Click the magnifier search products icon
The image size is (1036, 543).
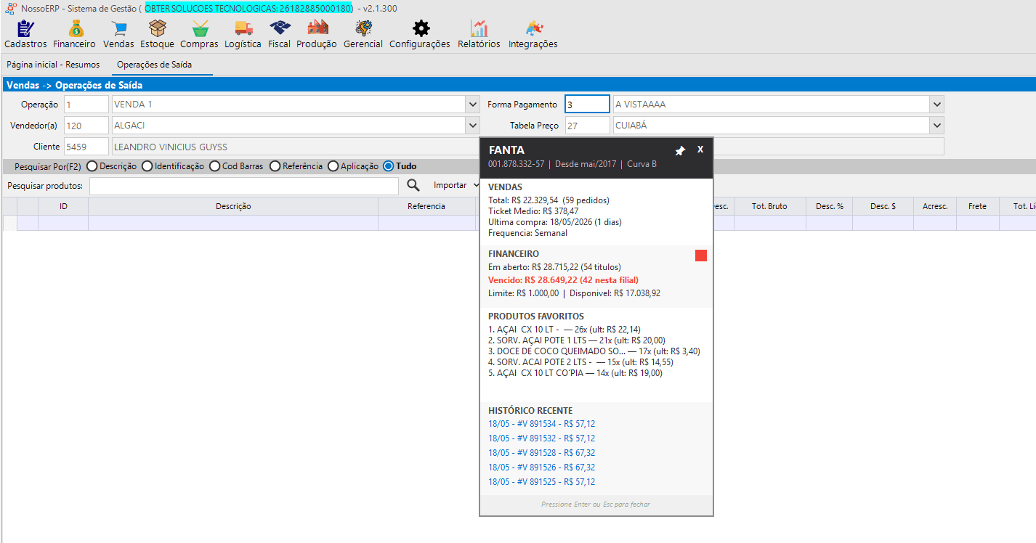point(413,185)
